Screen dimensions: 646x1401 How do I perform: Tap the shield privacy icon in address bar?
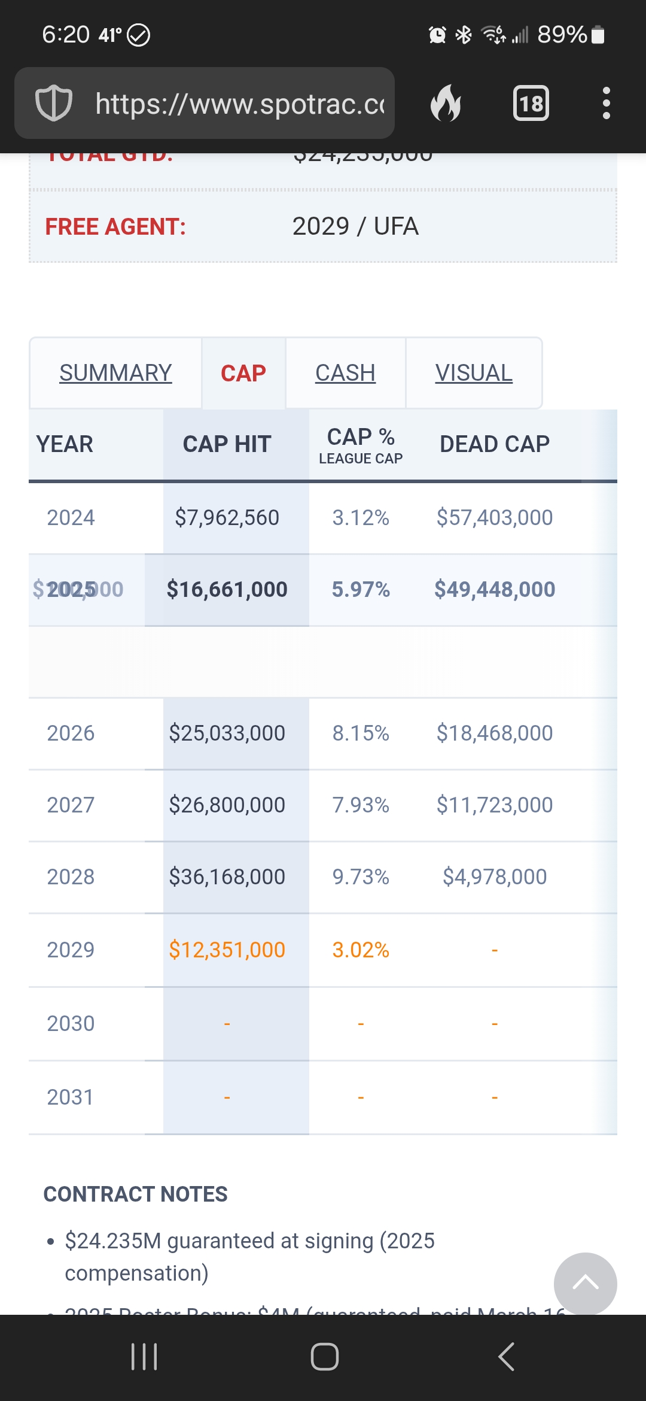click(54, 103)
